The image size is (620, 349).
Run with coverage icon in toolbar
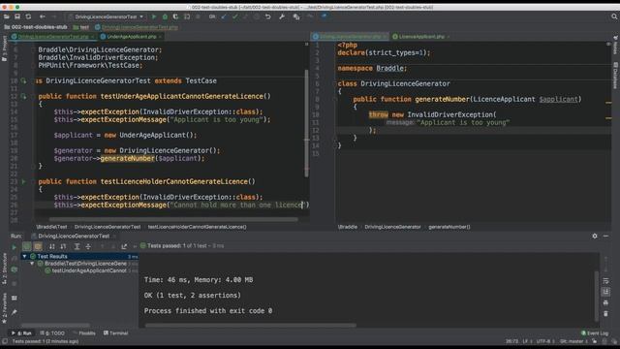tap(175, 16)
